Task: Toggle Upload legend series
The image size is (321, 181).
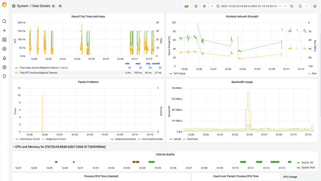Action: tap(177, 139)
